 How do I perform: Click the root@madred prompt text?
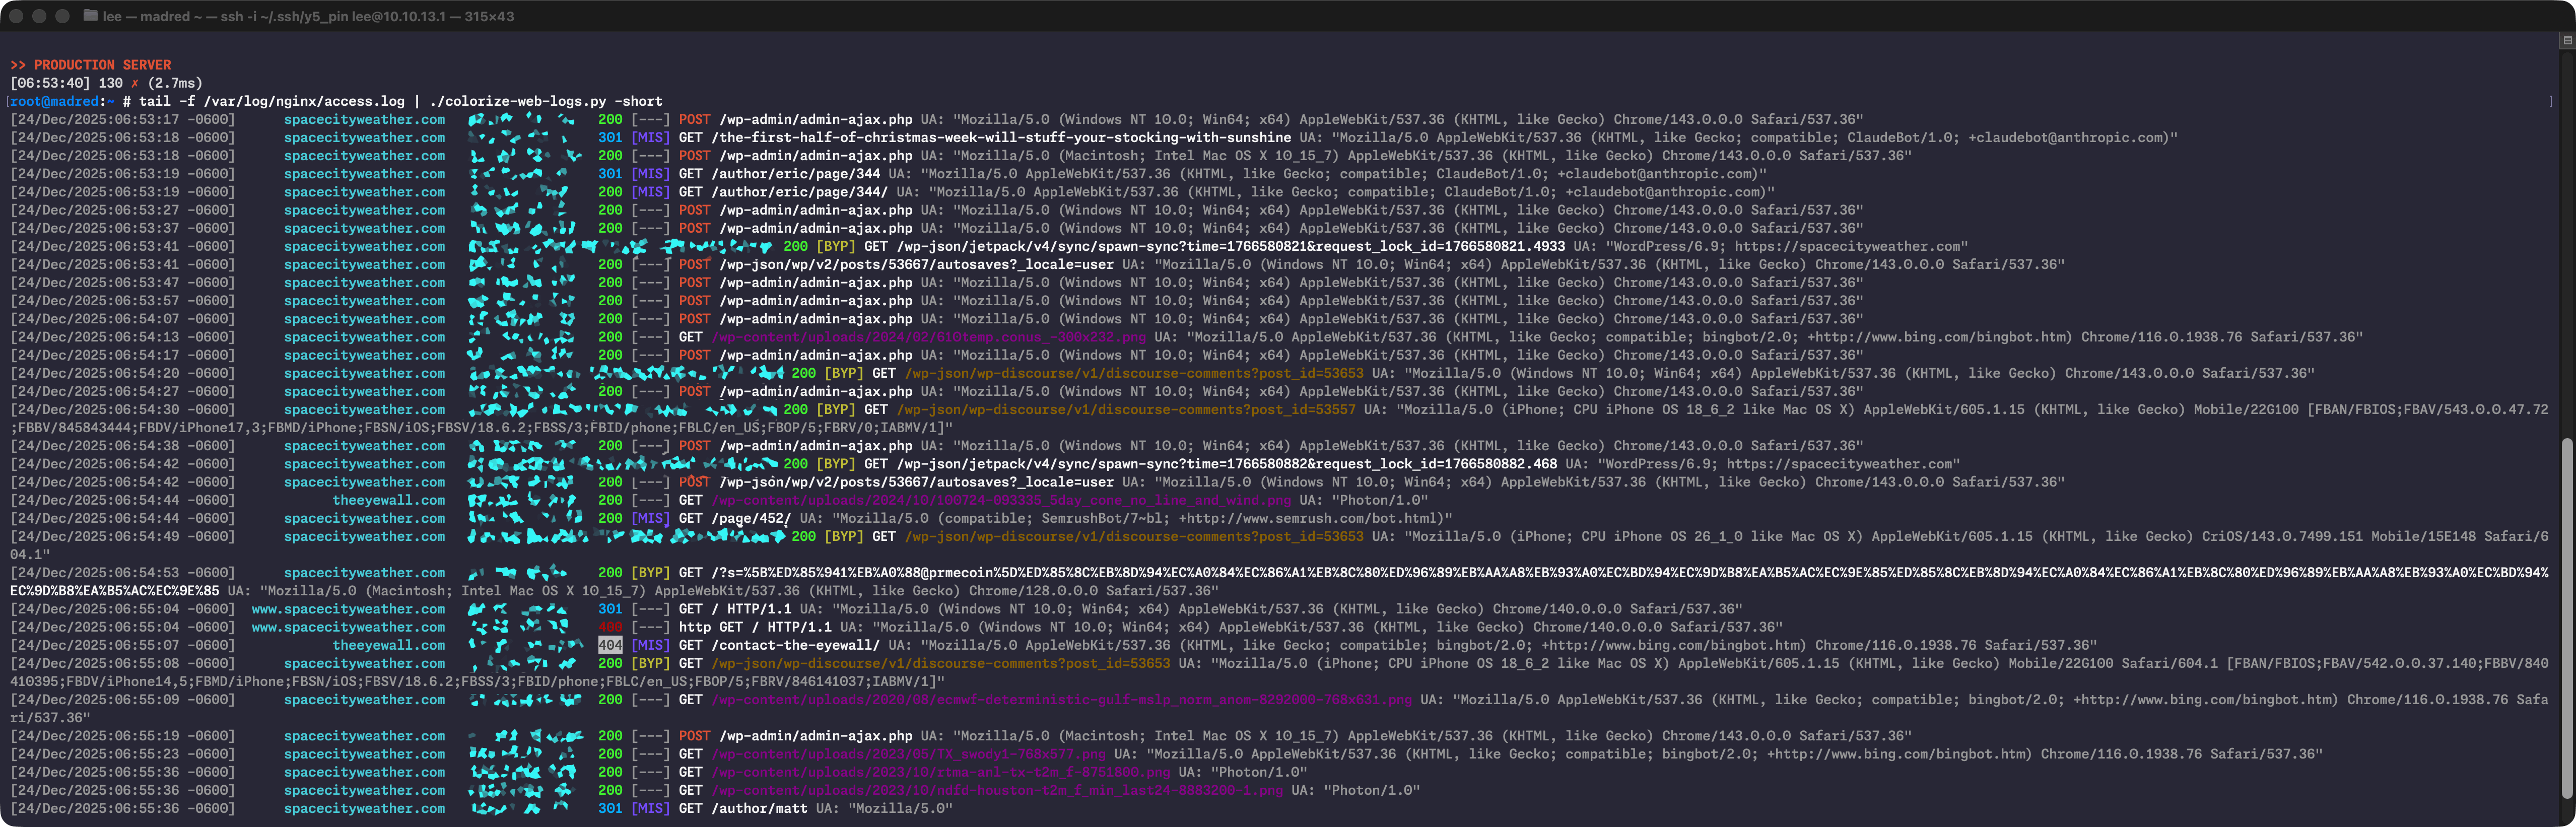click(55, 101)
